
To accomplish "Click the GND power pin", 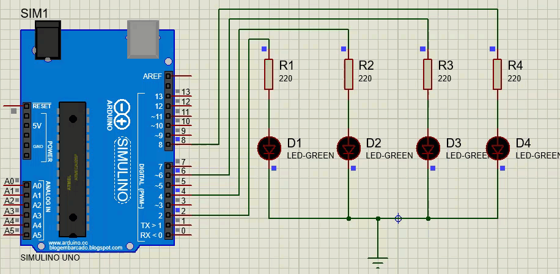I will (26, 146).
